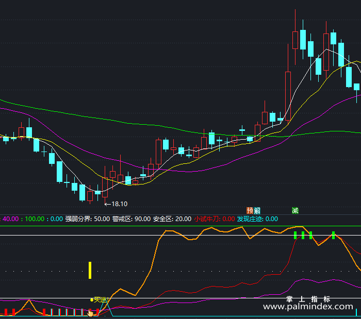The image size is (361, 319).
Task: Click the 安全区: 20.00 indicator value
Action: pyautogui.click(x=172, y=219)
